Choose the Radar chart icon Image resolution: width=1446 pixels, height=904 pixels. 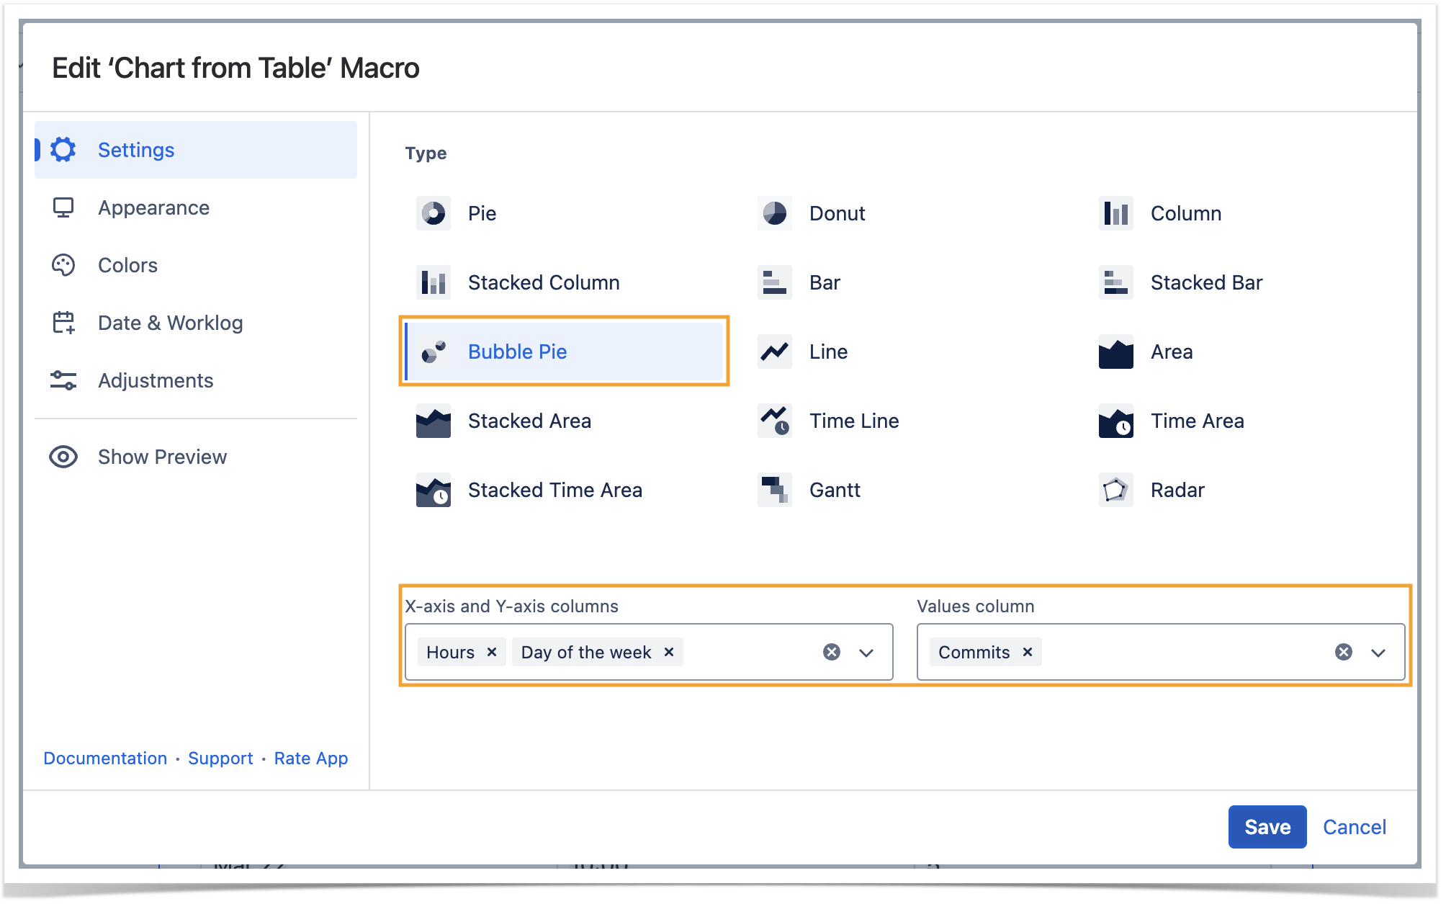(x=1115, y=490)
